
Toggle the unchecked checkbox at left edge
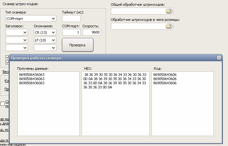click(3, 104)
